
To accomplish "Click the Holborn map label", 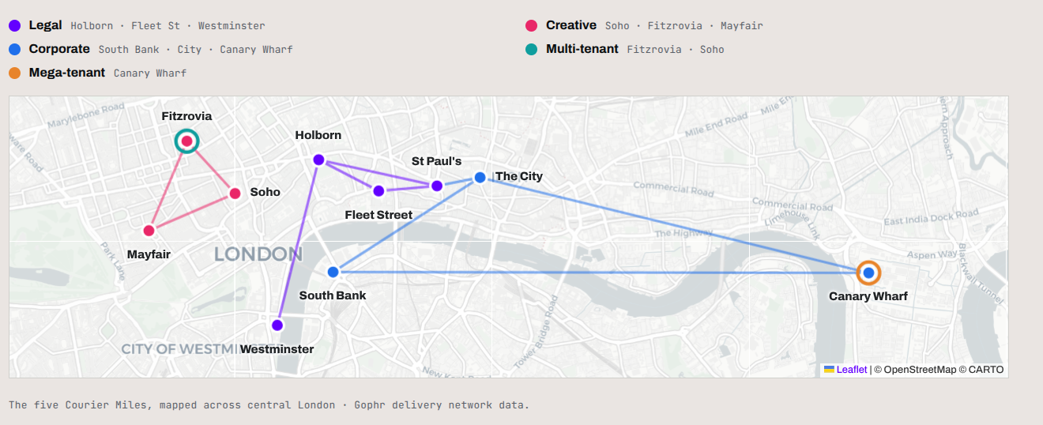I will tap(318, 135).
